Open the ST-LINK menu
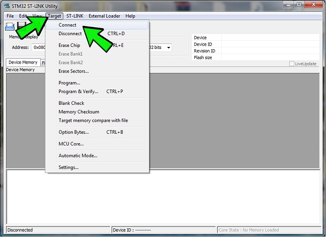This screenshot has height=237, width=326. tap(75, 16)
